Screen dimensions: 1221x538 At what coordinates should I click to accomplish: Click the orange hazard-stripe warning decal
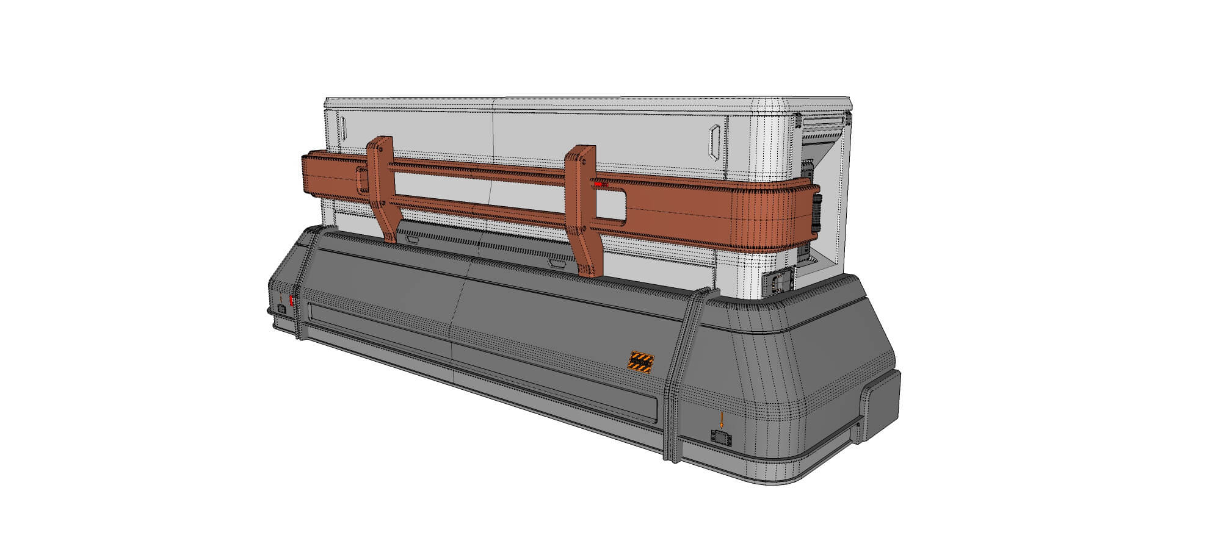641,361
